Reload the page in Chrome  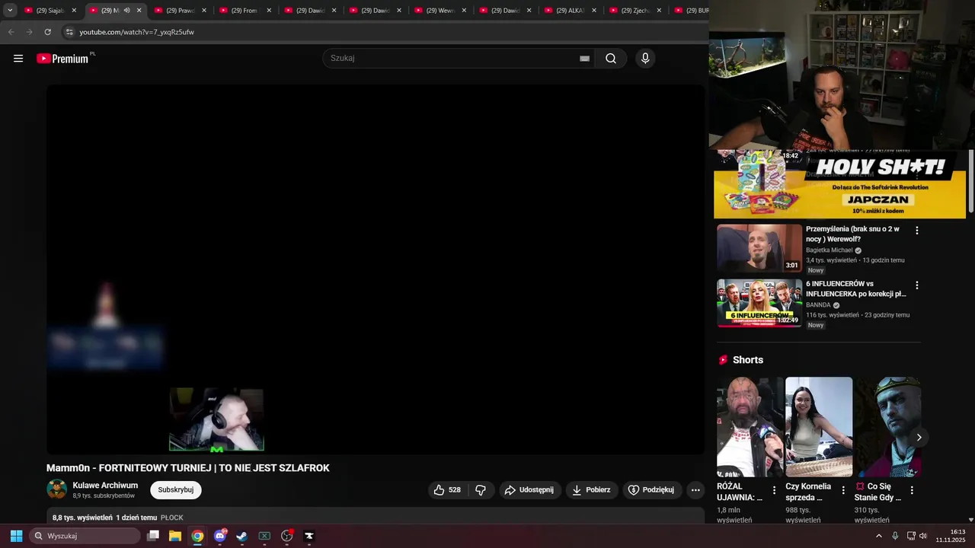47,32
